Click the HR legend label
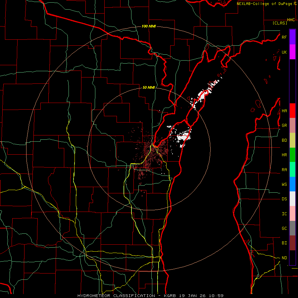The width and height of the screenshot is (298, 298). click(x=284, y=155)
